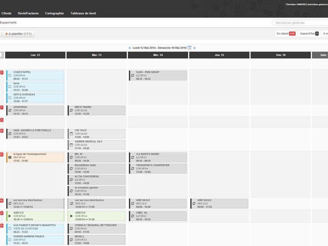Screen dimensions: 328x246
Task: Open the Clients menu
Action: point(6,13)
